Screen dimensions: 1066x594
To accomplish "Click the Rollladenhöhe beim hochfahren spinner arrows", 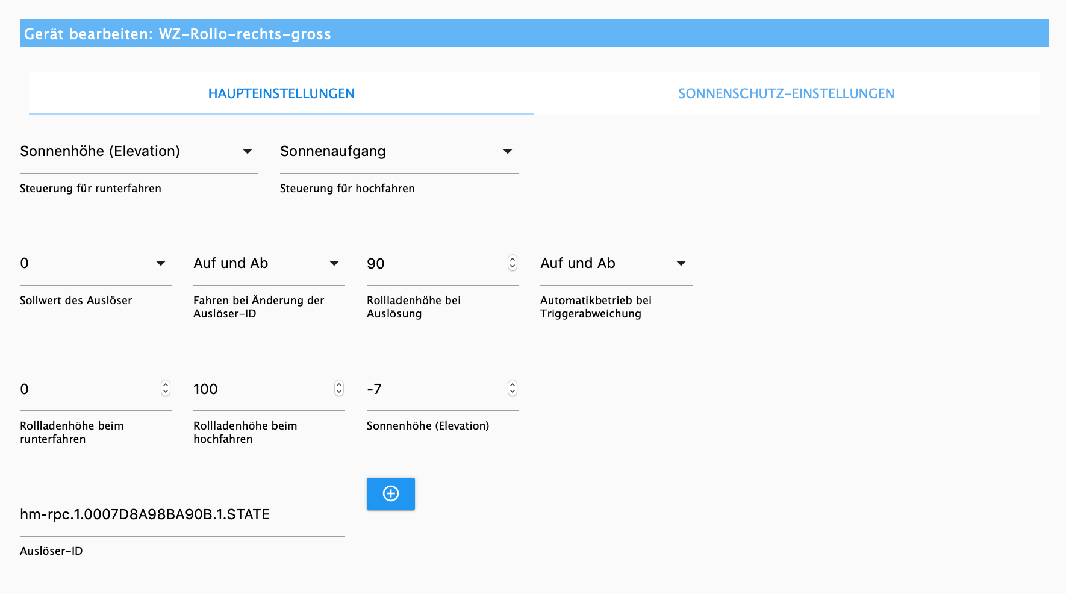I will (x=339, y=389).
